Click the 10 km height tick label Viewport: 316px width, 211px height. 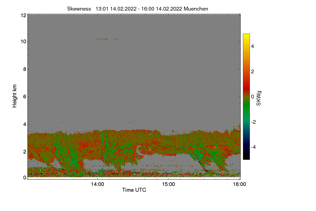click(x=23, y=41)
